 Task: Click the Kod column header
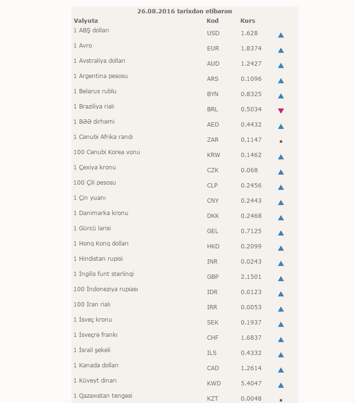[x=212, y=21]
